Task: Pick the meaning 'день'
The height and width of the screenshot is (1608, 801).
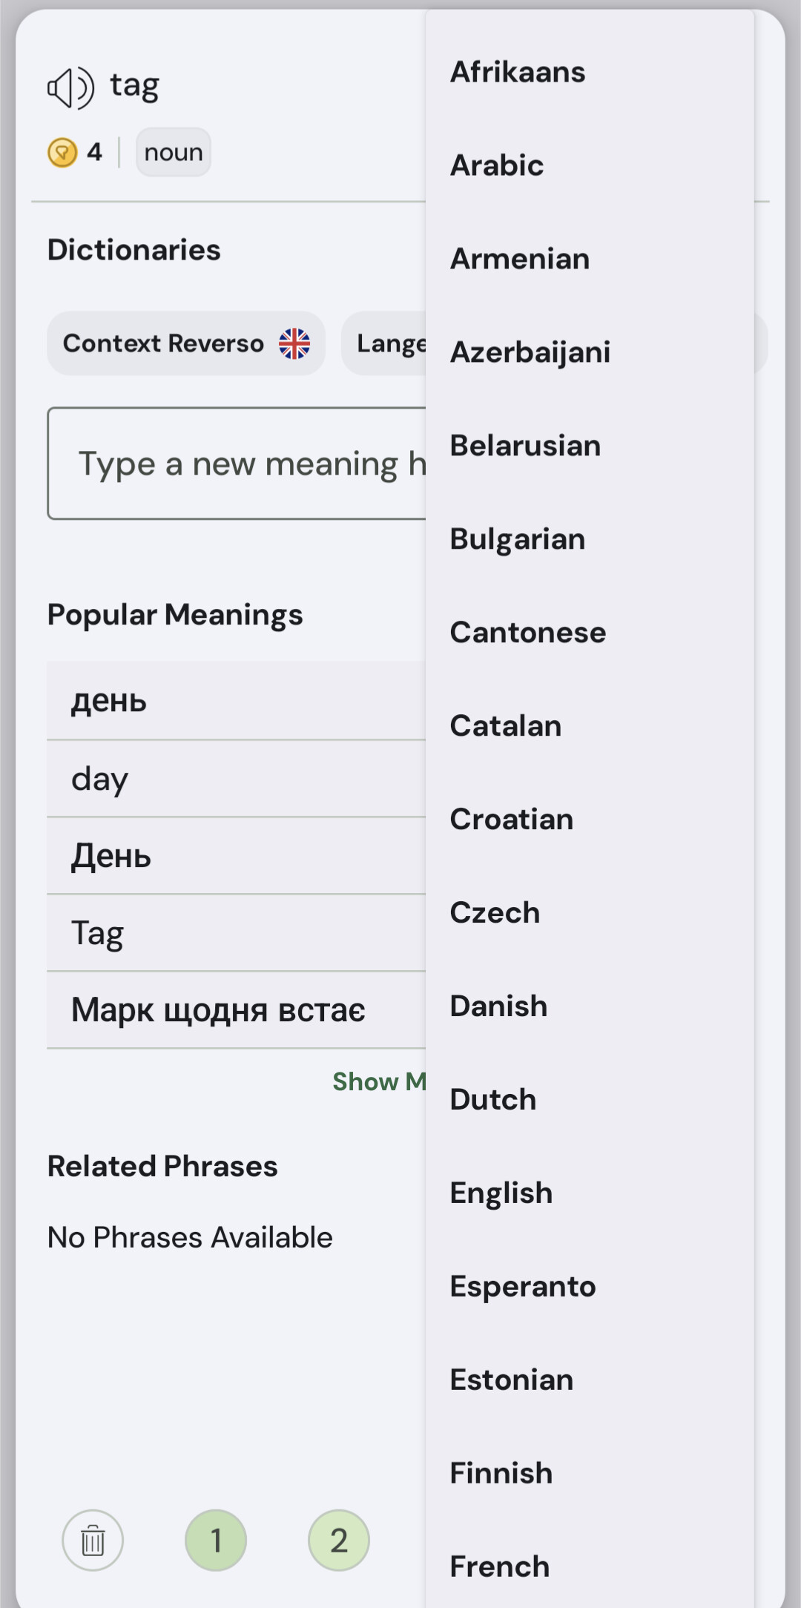Action: pos(237,700)
